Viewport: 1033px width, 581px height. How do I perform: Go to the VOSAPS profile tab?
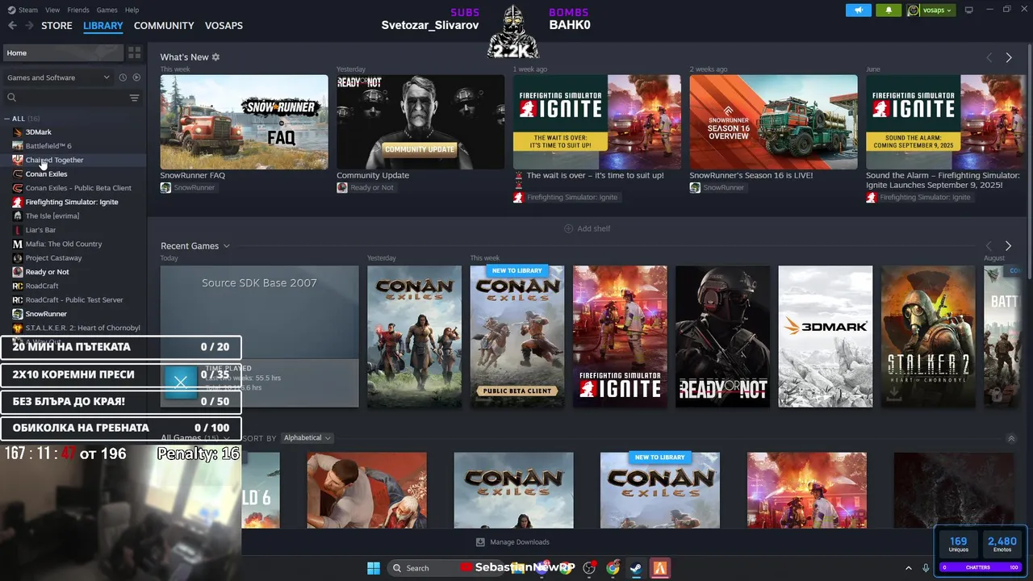pyautogui.click(x=224, y=26)
